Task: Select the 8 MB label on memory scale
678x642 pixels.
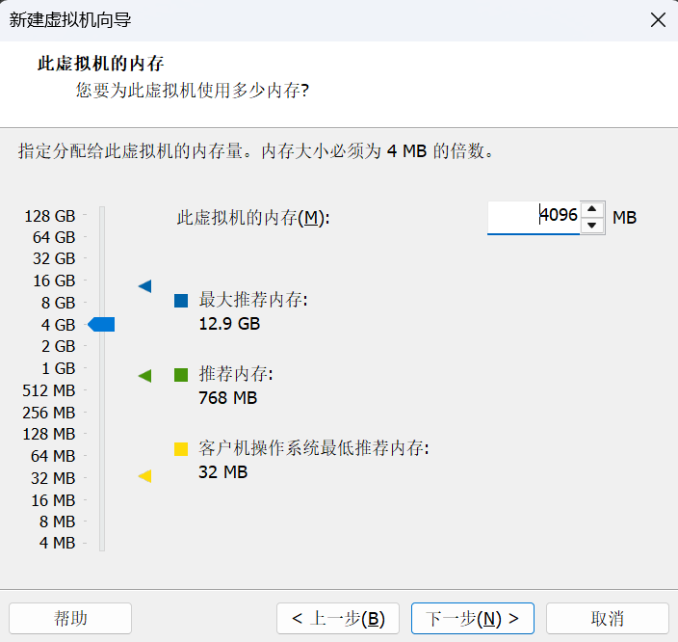Action: [57, 522]
